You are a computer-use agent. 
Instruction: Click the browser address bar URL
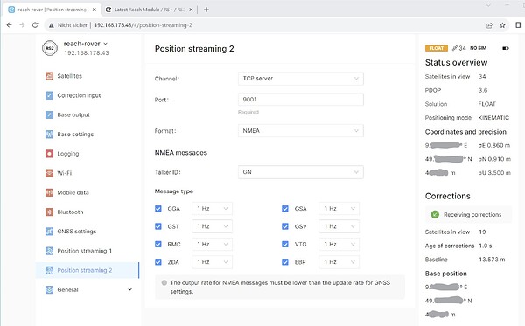143,25
